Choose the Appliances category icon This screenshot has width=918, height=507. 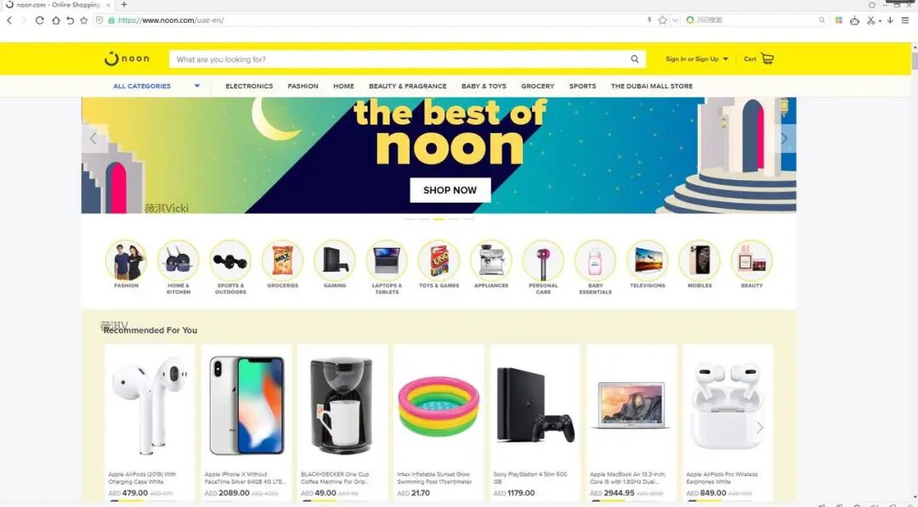pyautogui.click(x=490, y=260)
